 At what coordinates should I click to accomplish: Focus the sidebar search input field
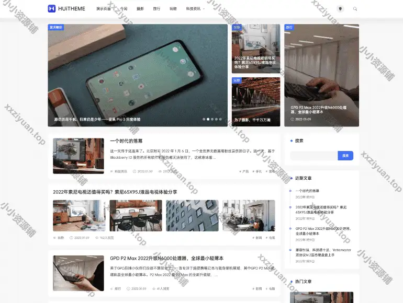click(x=314, y=156)
